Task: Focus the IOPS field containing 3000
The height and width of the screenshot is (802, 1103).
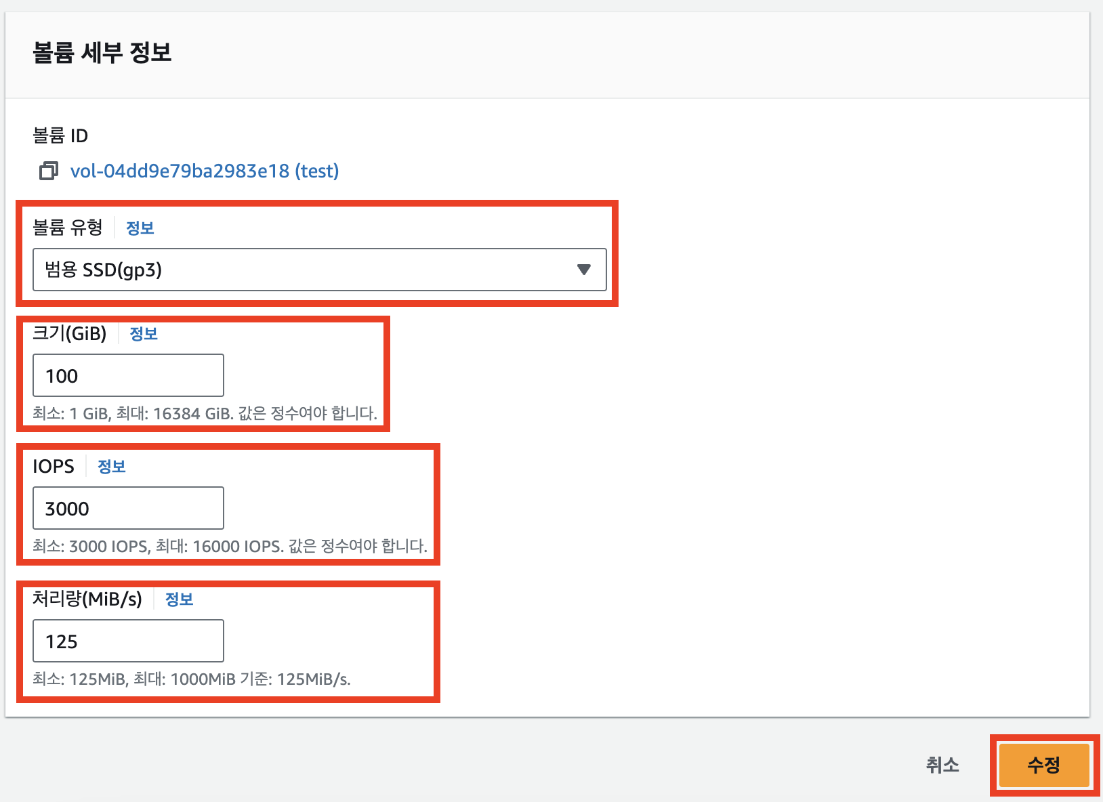Action: pyautogui.click(x=128, y=508)
